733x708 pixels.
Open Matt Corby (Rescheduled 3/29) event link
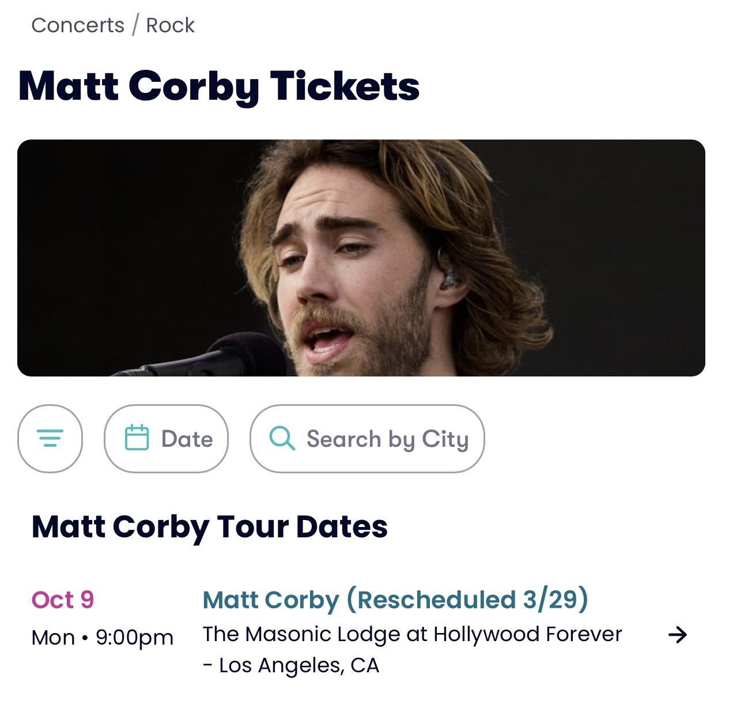pos(395,600)
